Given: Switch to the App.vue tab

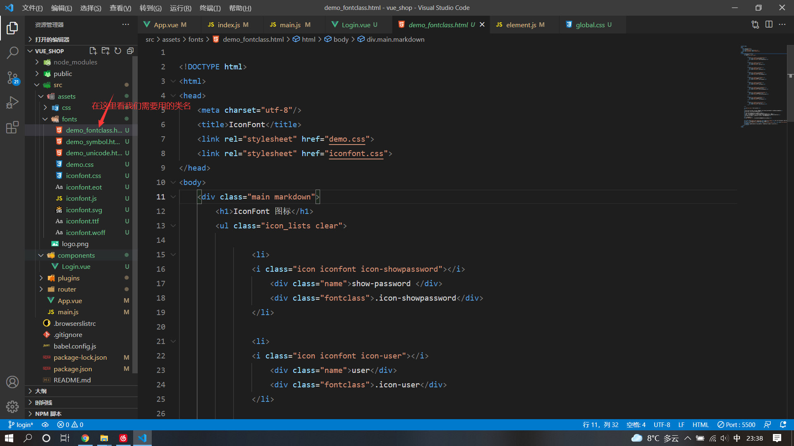Looking at the screenshot, I should pos(169,25).
